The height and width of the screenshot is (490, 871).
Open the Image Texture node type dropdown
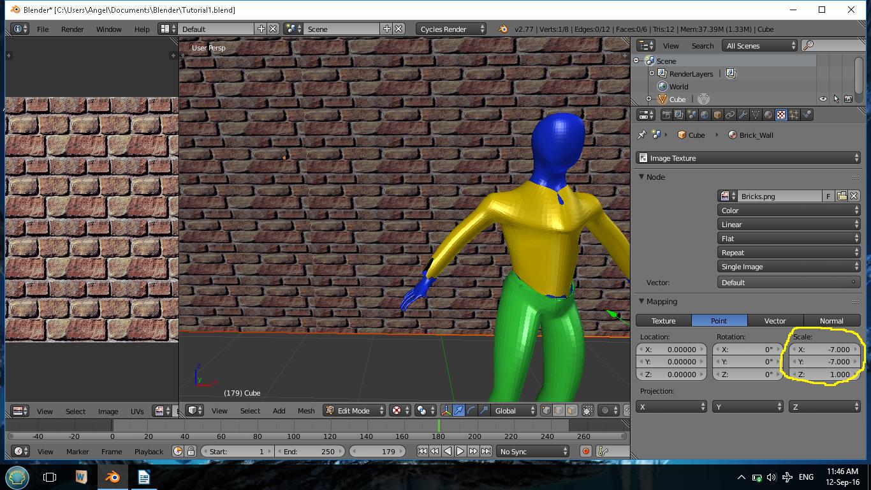point(748,158)
